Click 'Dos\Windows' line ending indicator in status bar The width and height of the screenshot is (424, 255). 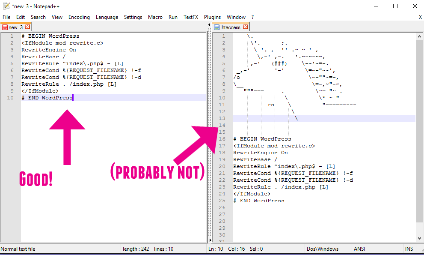[x=323, y=249]
